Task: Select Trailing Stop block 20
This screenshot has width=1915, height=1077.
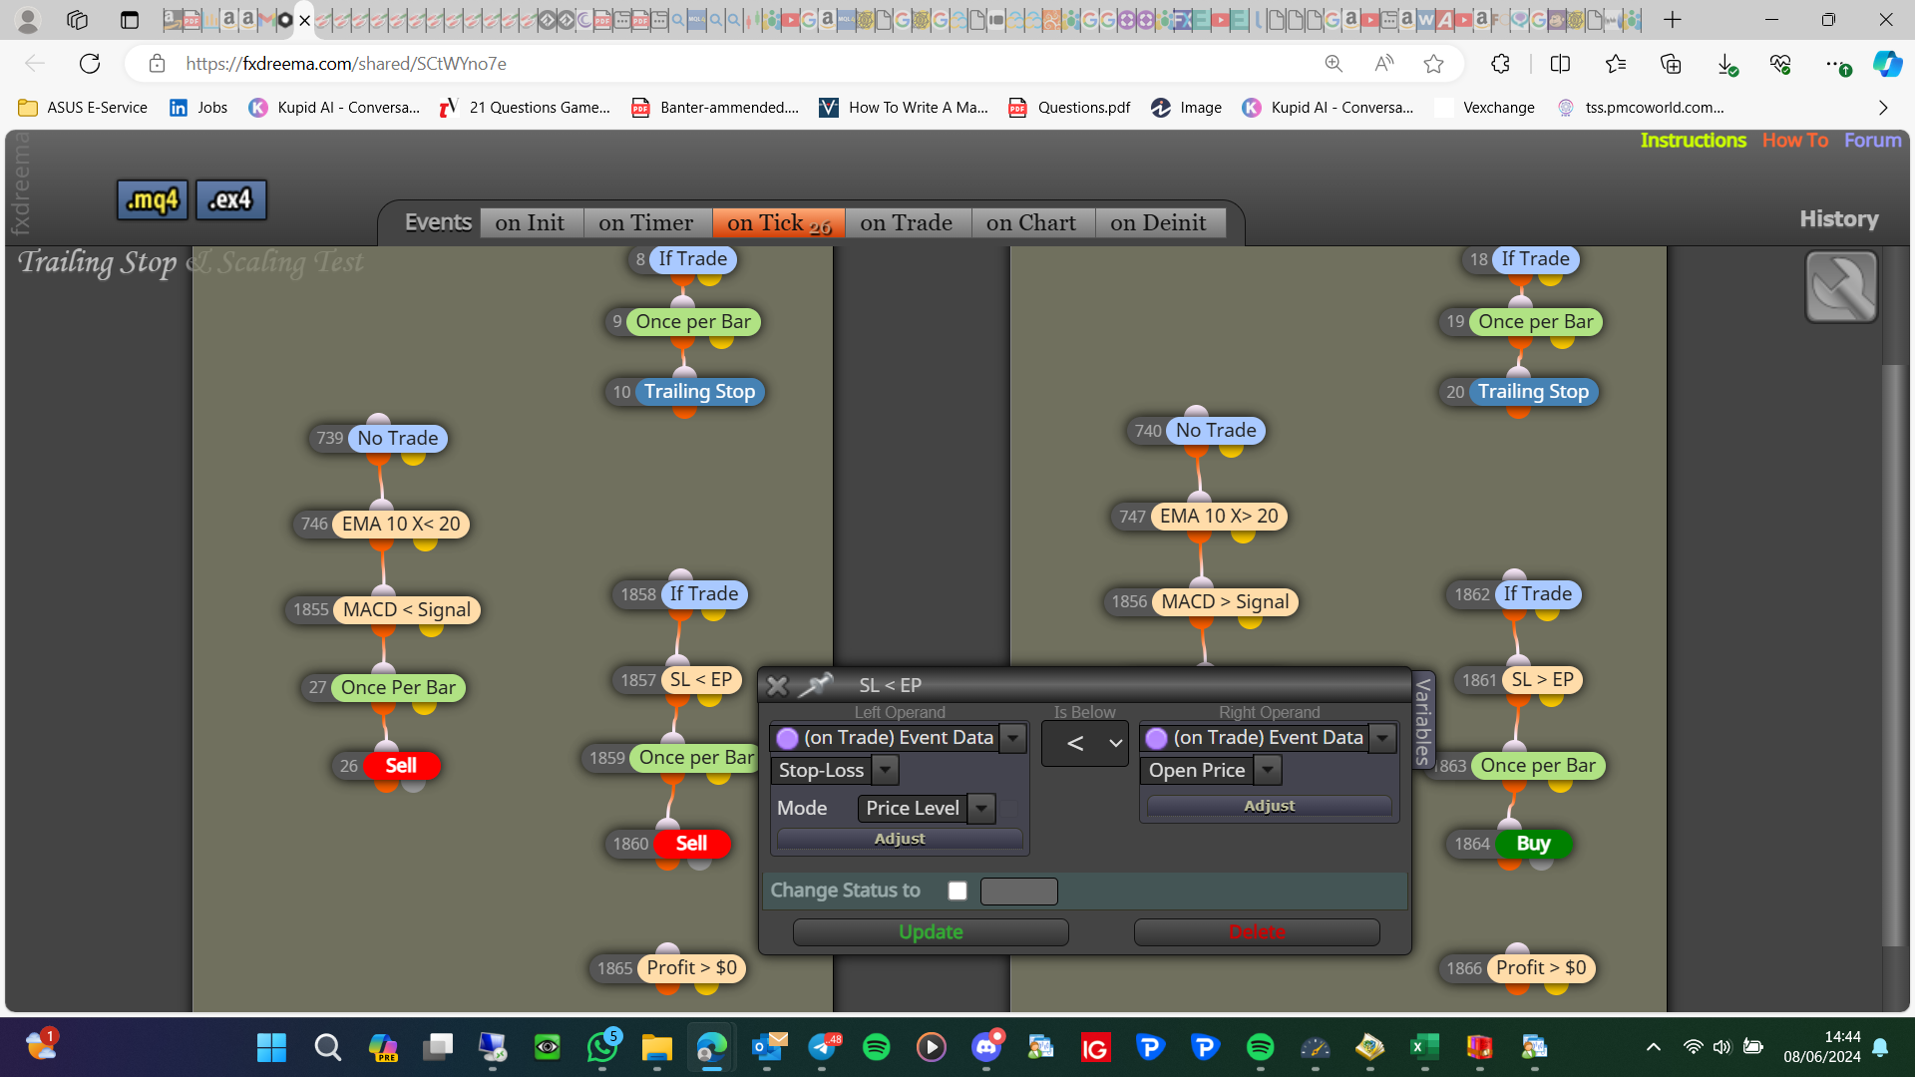Action: (1533, 392)
